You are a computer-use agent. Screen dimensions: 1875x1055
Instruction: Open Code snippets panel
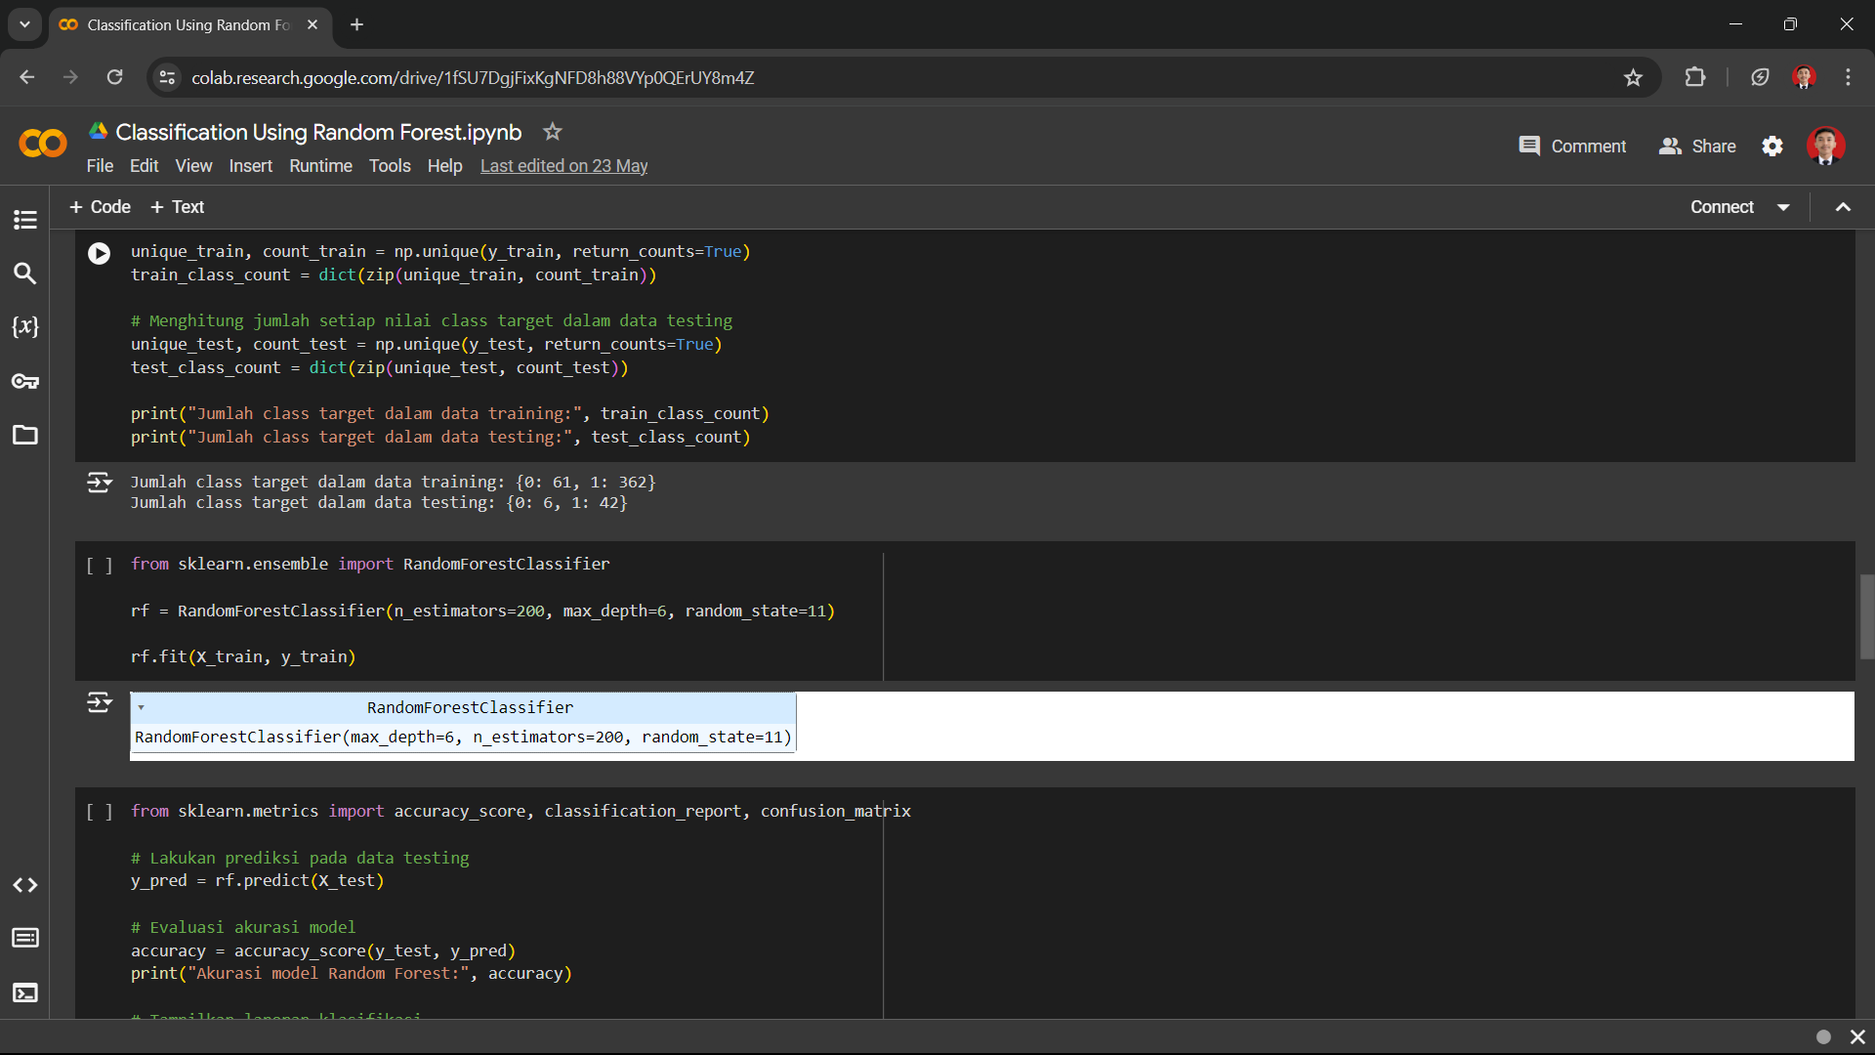coord(25,885)
